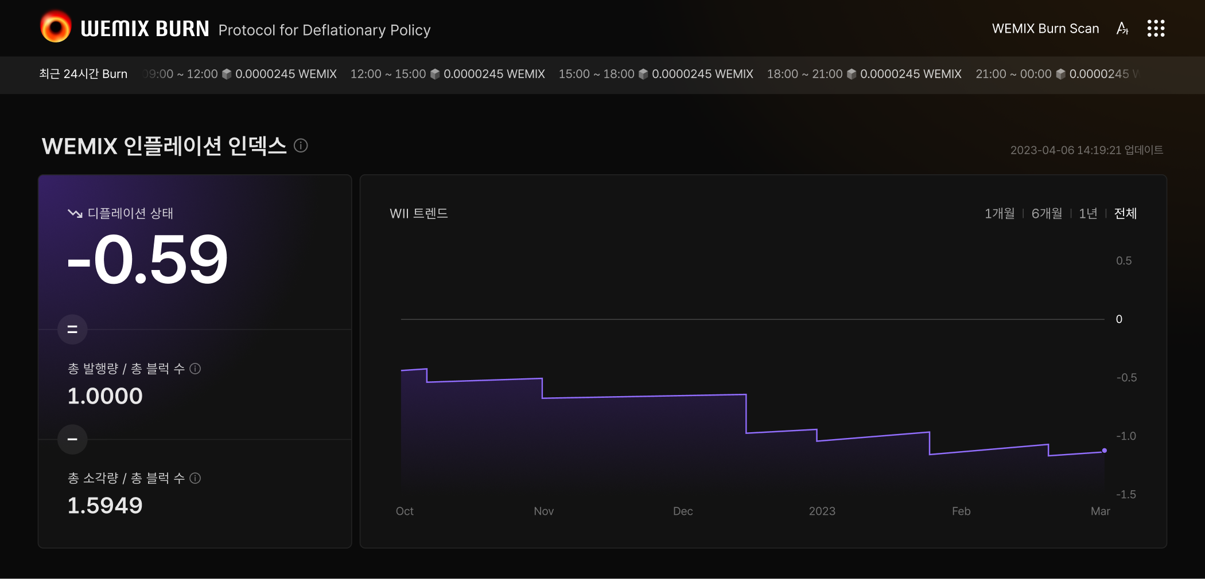
Task: Click info icon beside 총 발행량 / 총 블럭 수
Action: point(195,369)
